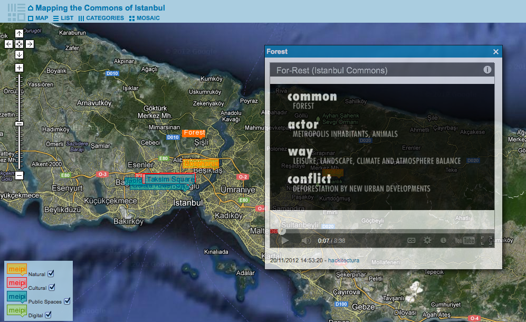
Task: Click the Watch Later clock icon
Action: 443,240
